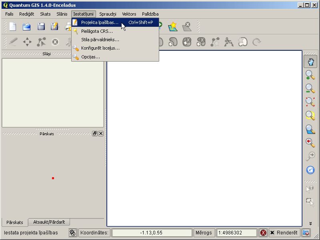Choose Konfigurēt īsceļus menu entry
This screenshot has height=240, width=320.
pyautogui.click(x=115, y=48)
